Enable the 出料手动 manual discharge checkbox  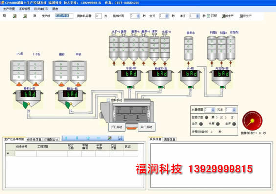click(x=108, y=100)
